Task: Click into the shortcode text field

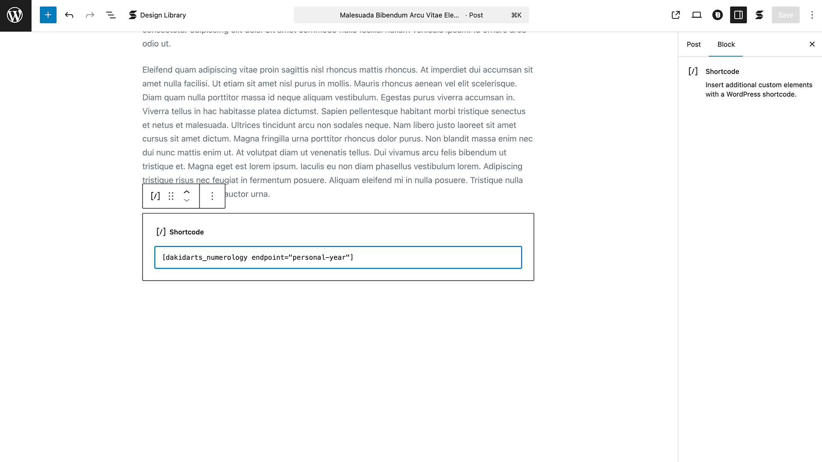Action: [x=338, y=257]
